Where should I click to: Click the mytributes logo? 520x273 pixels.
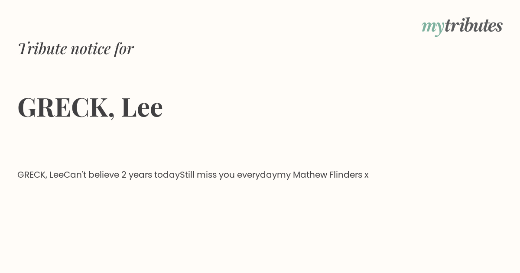tap(462, 26)
